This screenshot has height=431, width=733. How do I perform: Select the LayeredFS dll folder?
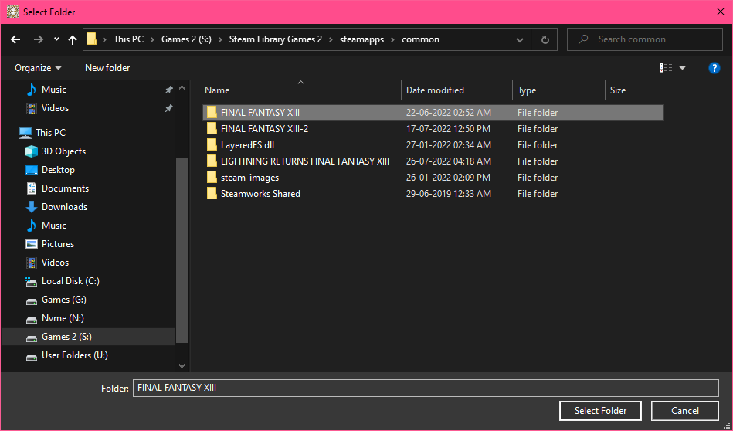433,145
